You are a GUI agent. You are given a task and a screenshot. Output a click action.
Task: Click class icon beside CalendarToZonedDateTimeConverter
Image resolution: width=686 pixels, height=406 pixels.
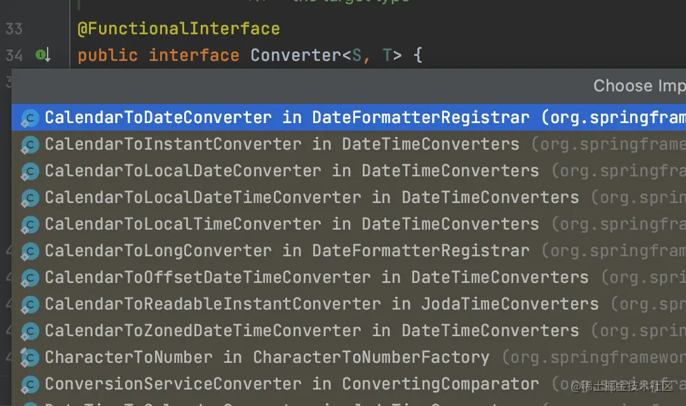pos(30,331)
